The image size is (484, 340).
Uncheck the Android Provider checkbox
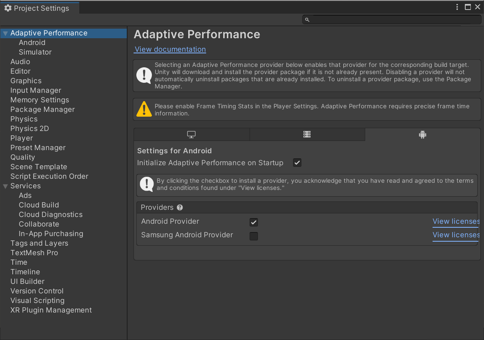click(254, 222)
